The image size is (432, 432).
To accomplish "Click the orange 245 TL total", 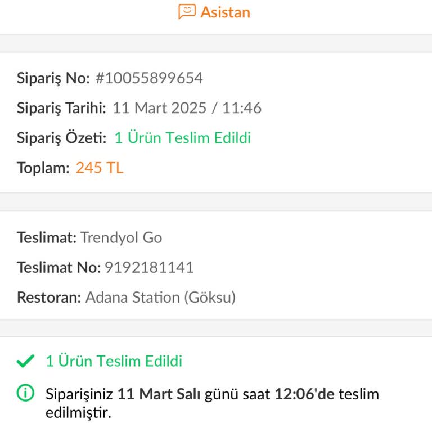I will click(100, 168).
